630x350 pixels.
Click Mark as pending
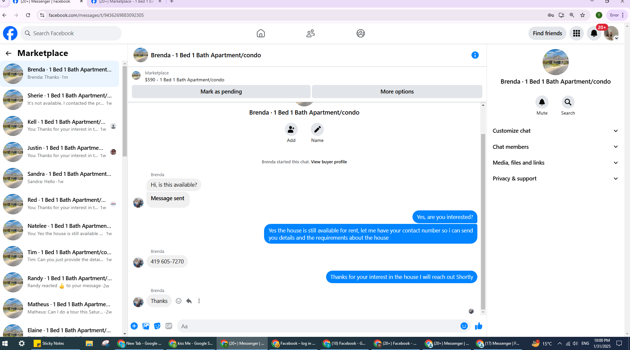[x=221, y=92]
